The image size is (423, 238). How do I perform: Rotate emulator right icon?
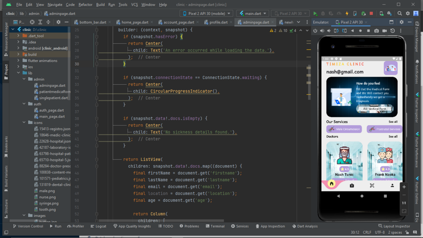click(x=344, y=31)
